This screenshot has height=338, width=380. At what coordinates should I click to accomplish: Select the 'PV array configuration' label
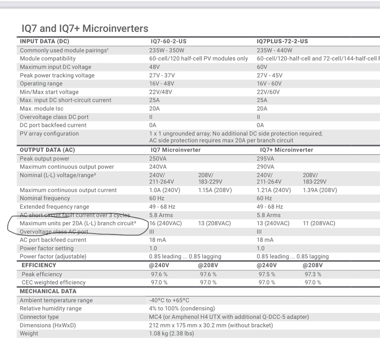[49, 134]
